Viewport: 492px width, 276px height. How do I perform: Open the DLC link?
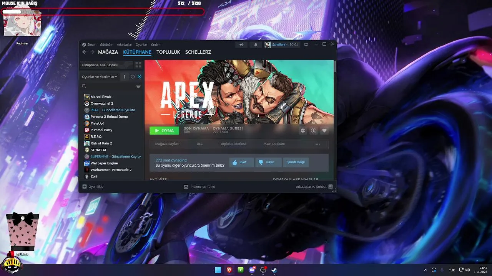click(200, 144)
